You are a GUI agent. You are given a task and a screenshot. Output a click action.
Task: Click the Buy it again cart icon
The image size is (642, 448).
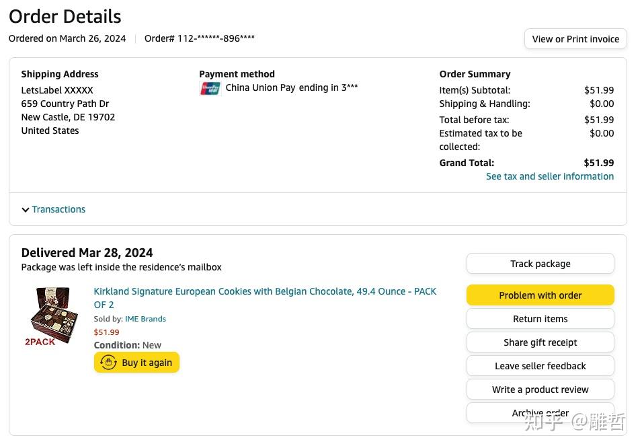109,363
